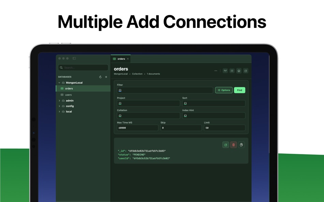
Task: Collapse the MongonLocal database tree
Action: (60, 82)
